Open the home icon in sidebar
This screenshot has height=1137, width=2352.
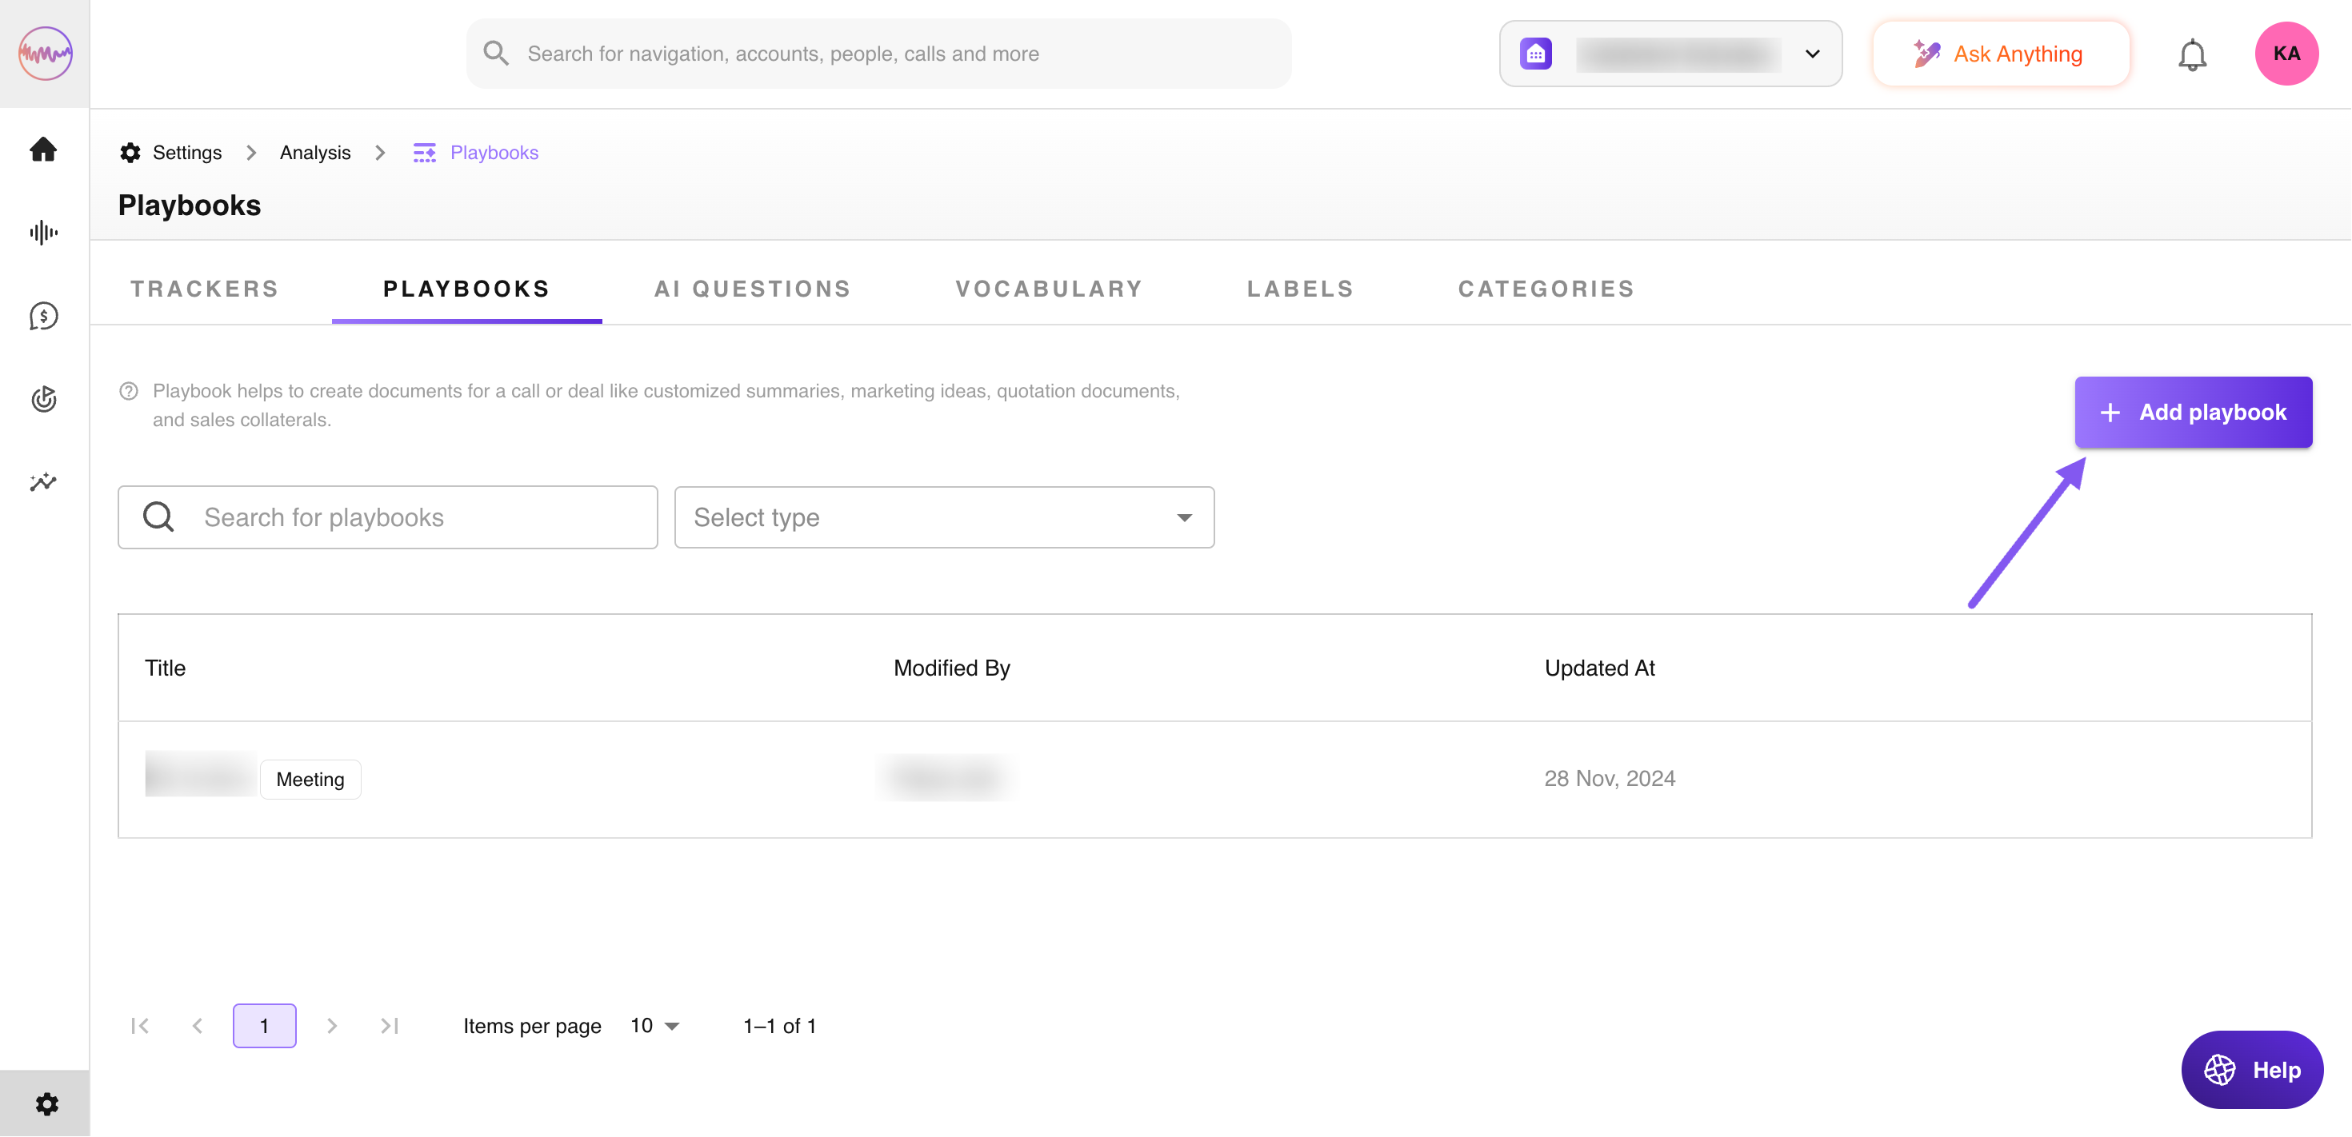[x=43, y=149]
